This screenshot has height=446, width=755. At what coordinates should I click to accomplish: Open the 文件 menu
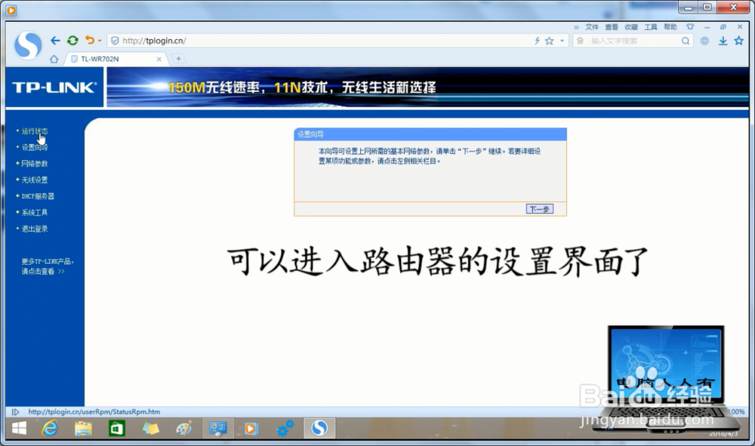tap(594, 26)
